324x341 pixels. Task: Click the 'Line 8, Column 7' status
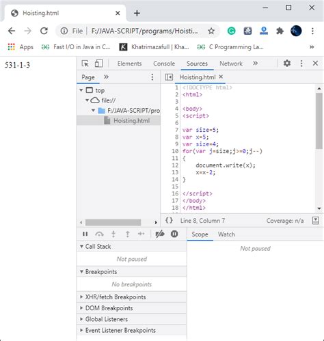[x=202, y=221]
